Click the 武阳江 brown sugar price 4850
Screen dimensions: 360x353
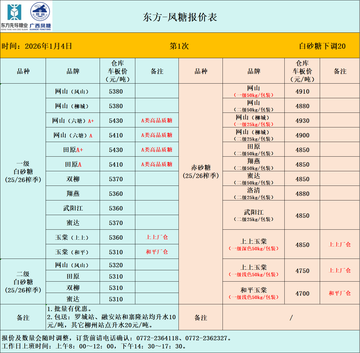[302, 216]
